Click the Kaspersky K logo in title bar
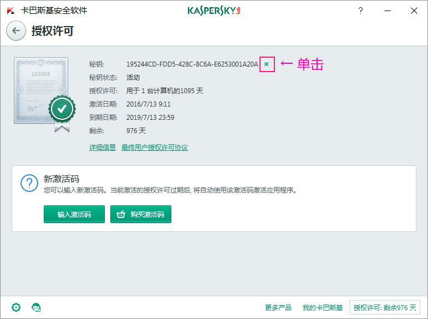 (x=11, y=11)
